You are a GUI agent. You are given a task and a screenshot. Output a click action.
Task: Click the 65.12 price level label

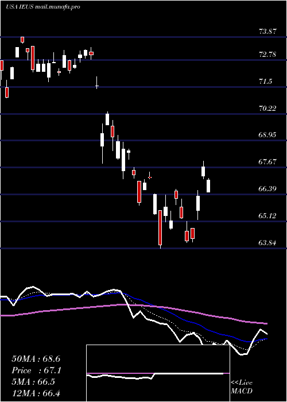click(267, 216)
